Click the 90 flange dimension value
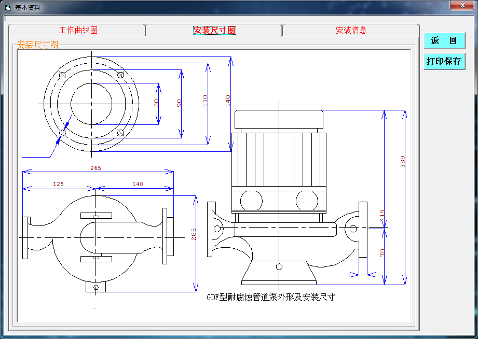The image size is (478, 339). tap(179, 103)
